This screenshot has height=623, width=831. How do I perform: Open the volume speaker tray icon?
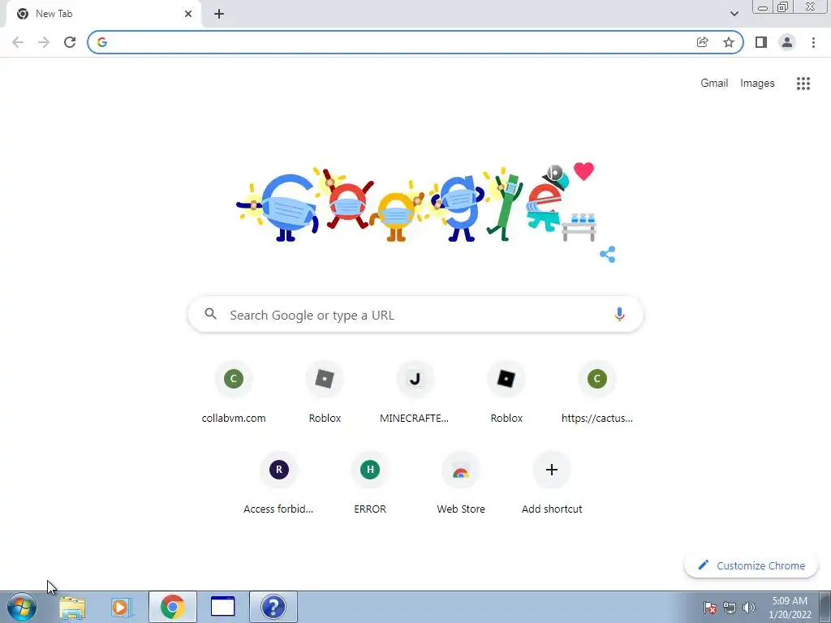pyautogui.click(x=749, y=608)
